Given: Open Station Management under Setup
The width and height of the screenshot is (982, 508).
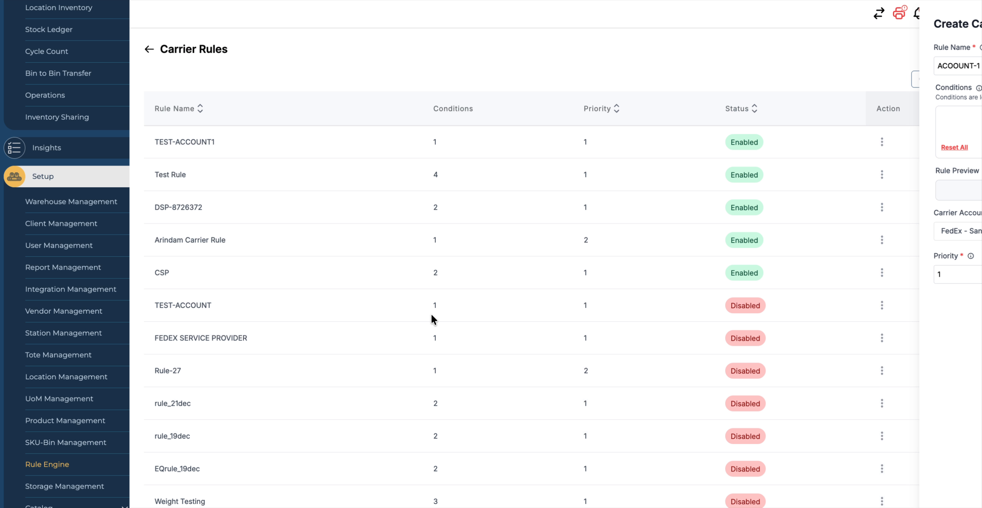Looking at the screenshot, I should 64,333.
